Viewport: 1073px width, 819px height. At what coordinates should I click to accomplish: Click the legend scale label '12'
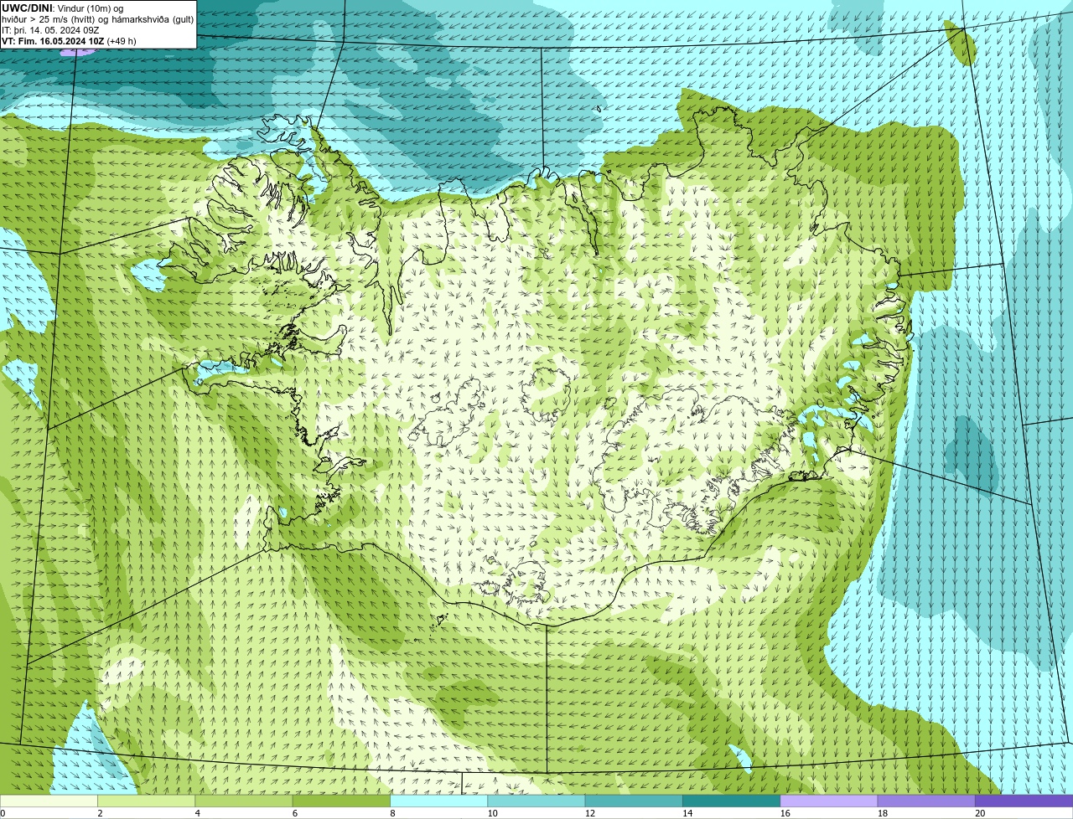click(x=590, y=813)
